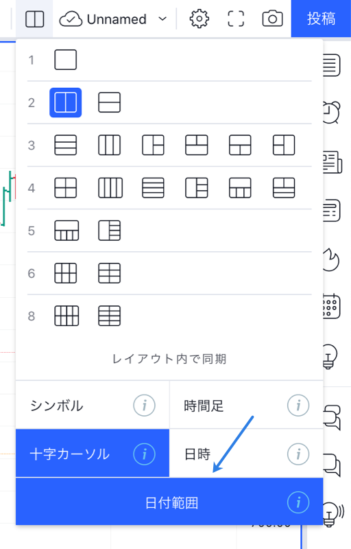Select the single chart layout icon
The width and height of the screenshot is (351, 549).
(65, 60)
